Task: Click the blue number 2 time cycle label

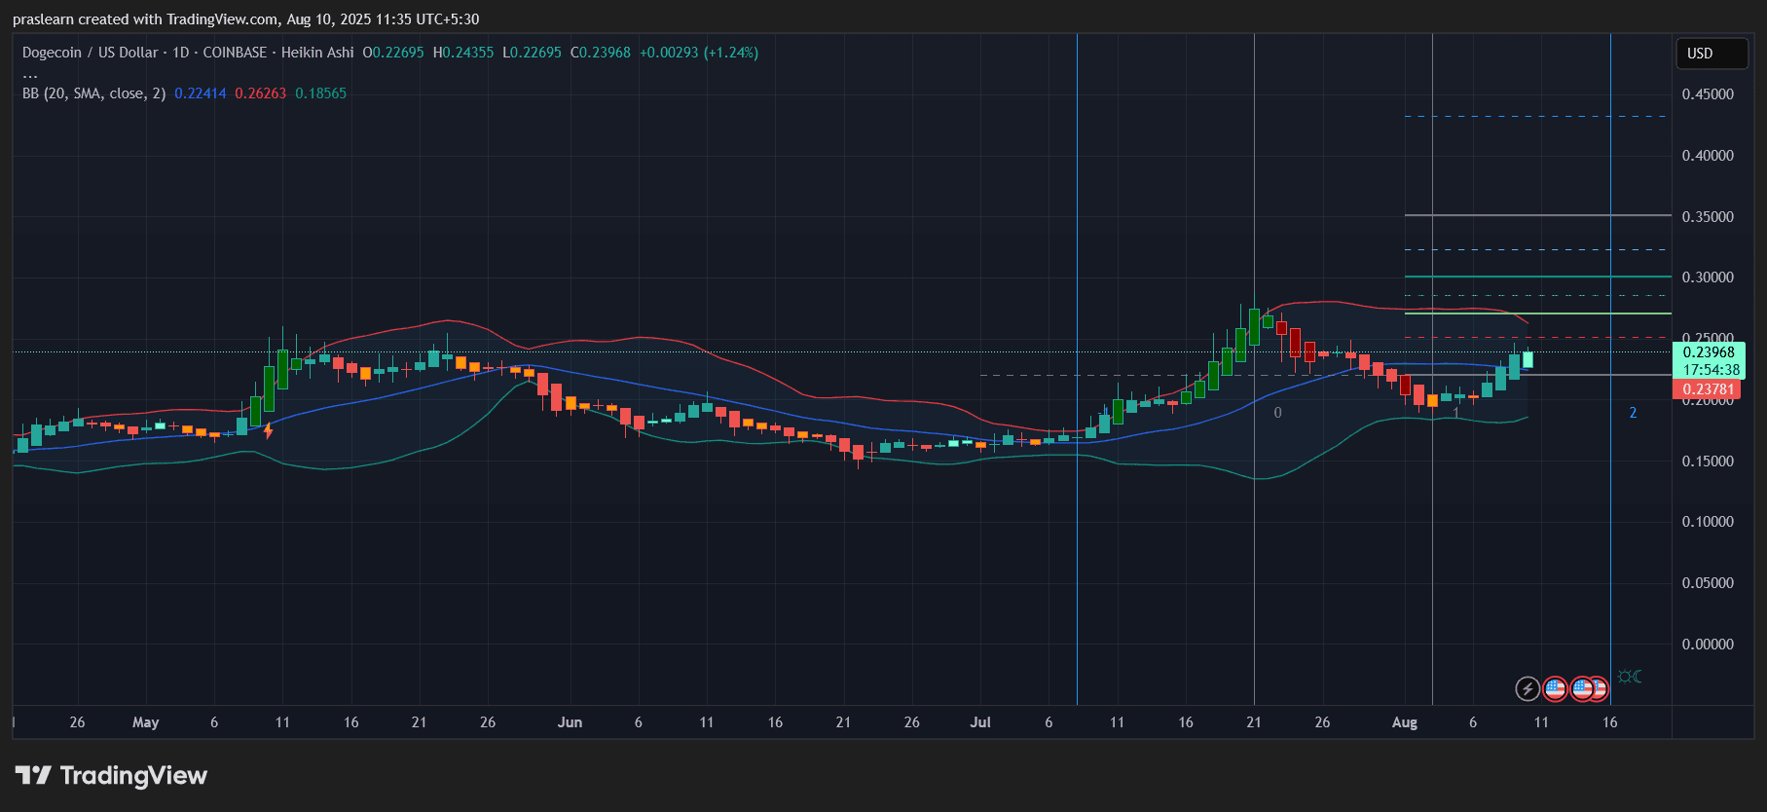Action: tap(1633, 413)
